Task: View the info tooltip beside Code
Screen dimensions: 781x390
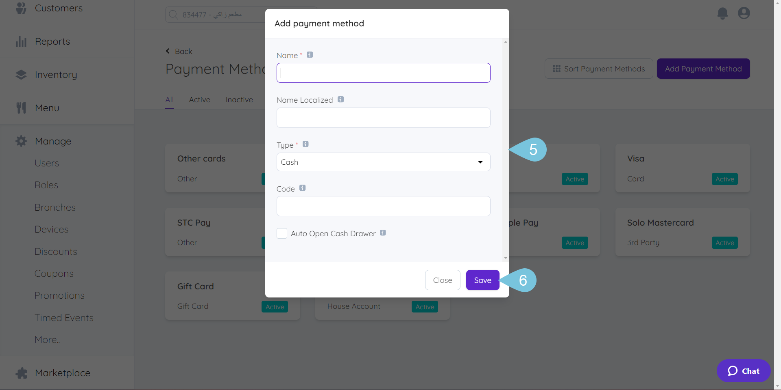Action: point(303,187)
